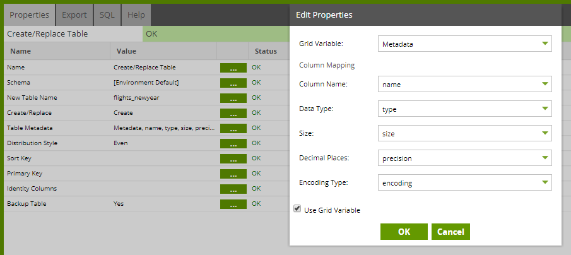Open the SQL tab
The height and width of the screenshot is (255, 571).
click(x=107, y=15)
